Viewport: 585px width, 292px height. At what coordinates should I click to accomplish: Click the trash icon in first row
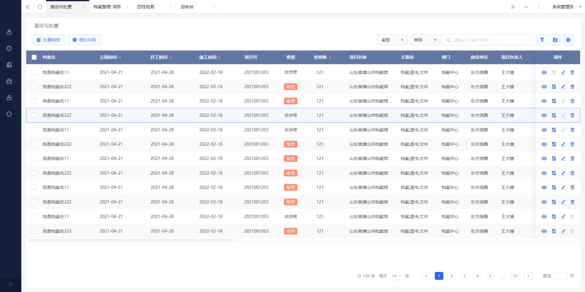(573, 72)
